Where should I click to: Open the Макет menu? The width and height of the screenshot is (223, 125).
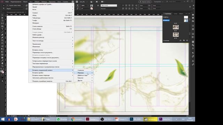25,2
